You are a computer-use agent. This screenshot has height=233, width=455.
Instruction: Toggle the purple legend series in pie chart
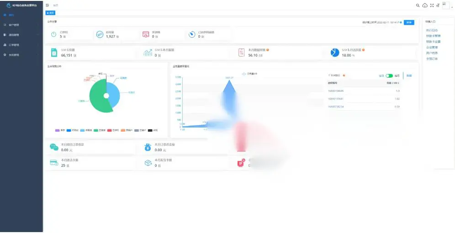pos(58,130)
